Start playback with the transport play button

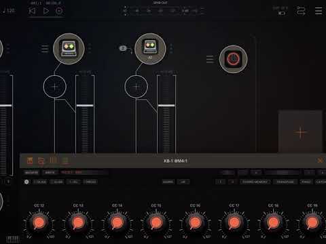pyautogui.click(x=46, y=11)
